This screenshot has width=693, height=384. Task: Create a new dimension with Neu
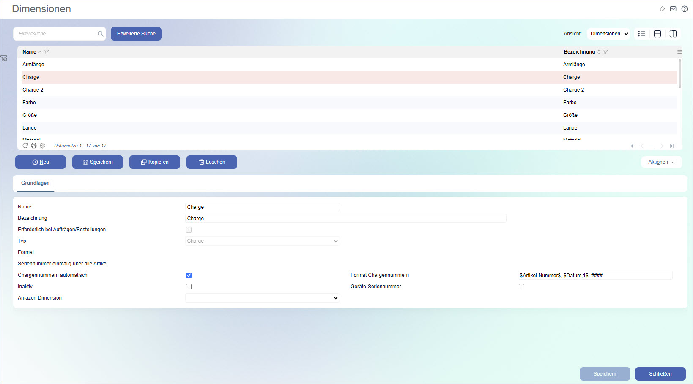[41, 162]
